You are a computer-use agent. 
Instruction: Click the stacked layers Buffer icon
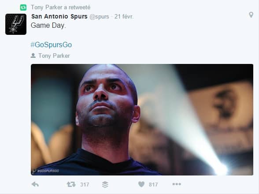[105, 184]
